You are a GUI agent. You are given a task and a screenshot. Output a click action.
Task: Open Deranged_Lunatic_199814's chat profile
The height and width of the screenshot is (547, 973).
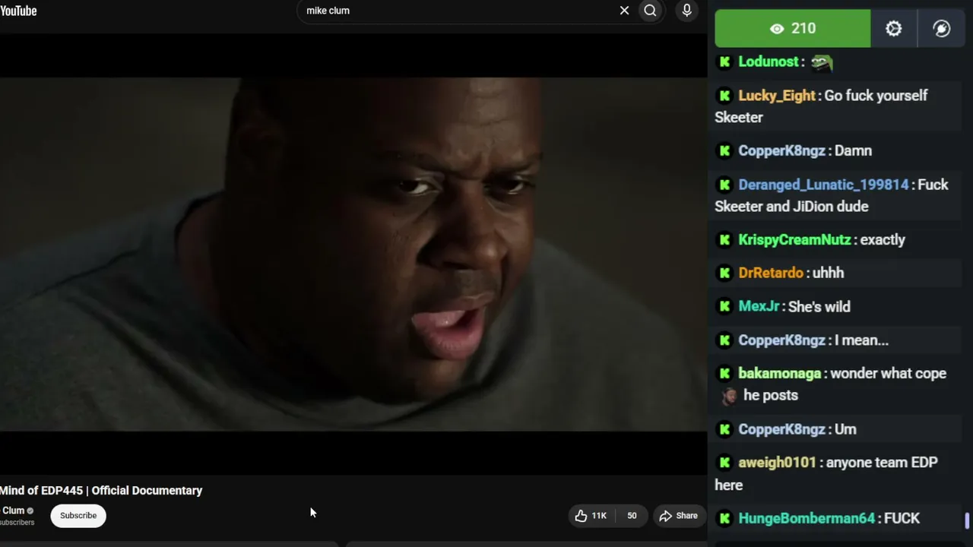823,185
